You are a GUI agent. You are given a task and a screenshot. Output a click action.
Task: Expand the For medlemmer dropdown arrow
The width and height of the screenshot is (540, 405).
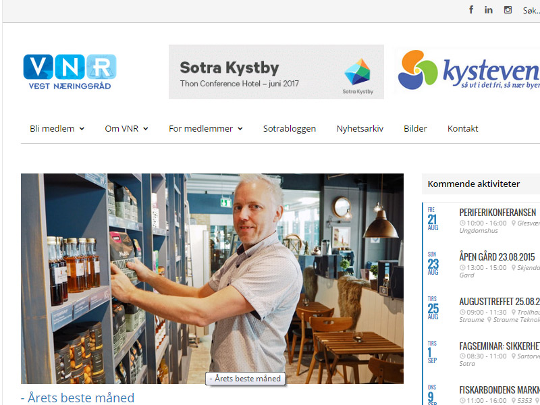(240, 129)
